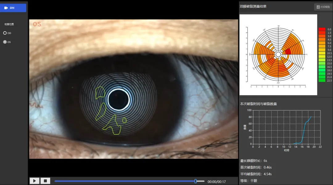Click the playback progress slider handle

pyautogui.click(x=195, y=181)
